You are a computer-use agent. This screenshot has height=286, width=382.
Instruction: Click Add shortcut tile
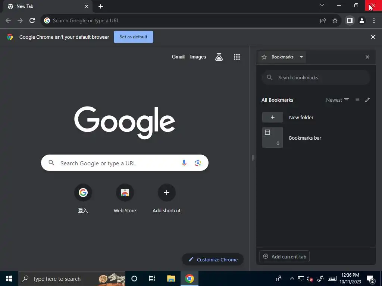point(167,199)
